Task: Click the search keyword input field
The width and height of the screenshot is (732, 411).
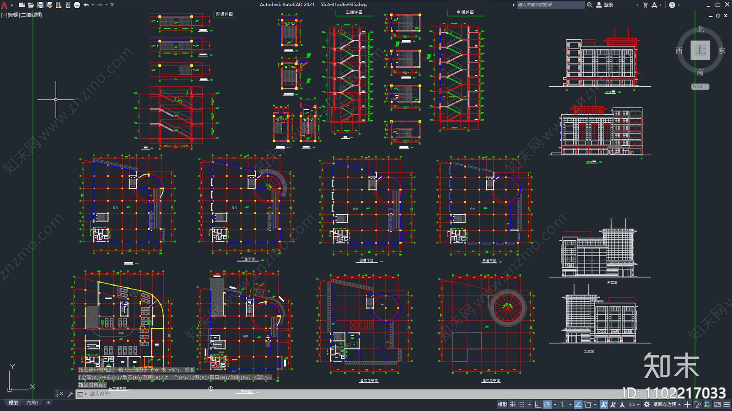Action: [550, 5]
